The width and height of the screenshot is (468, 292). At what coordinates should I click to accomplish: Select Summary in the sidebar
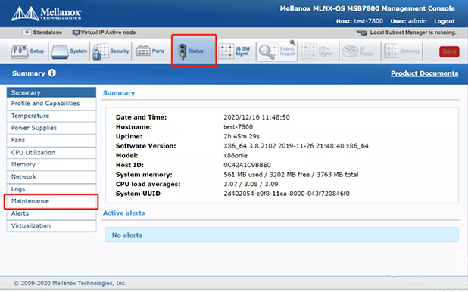coord(51,92)
